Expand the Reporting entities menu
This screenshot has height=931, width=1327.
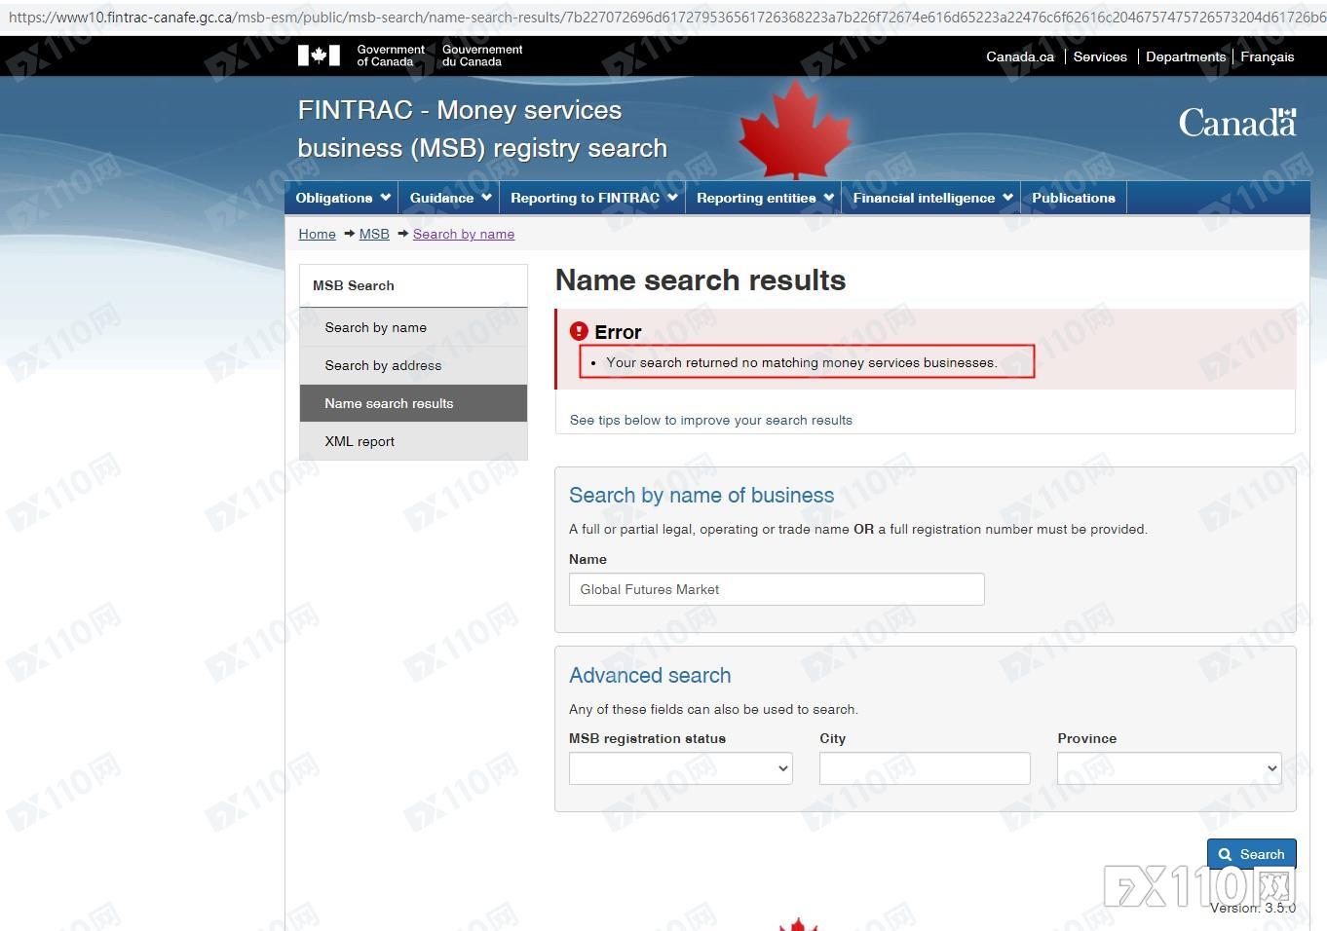765,198
